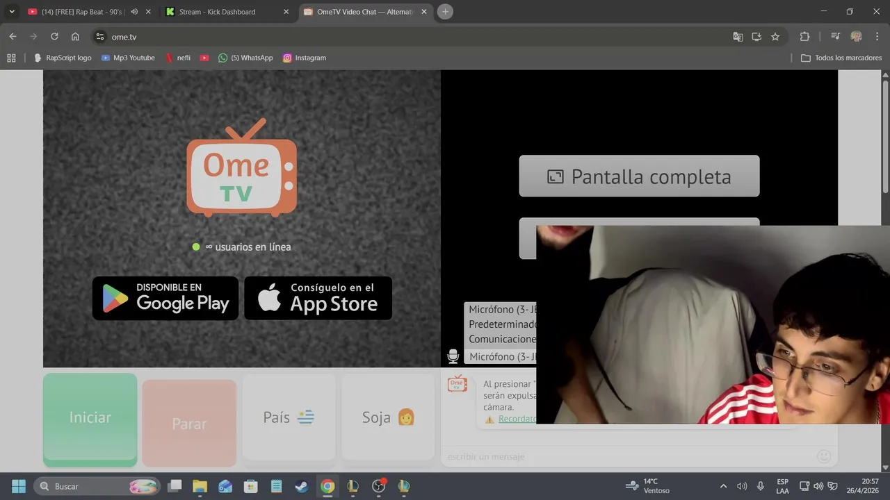Open the App Store download badge
This screenshot has height=500, width=890.
click(318, 298)
